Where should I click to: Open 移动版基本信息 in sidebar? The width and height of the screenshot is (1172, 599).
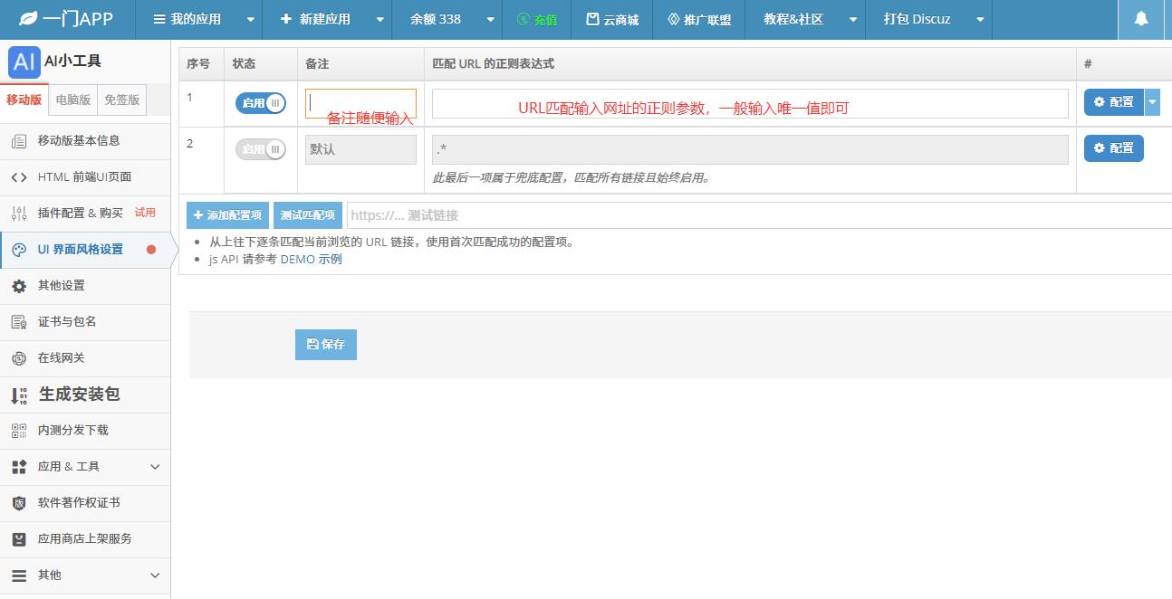coord(85,141)
